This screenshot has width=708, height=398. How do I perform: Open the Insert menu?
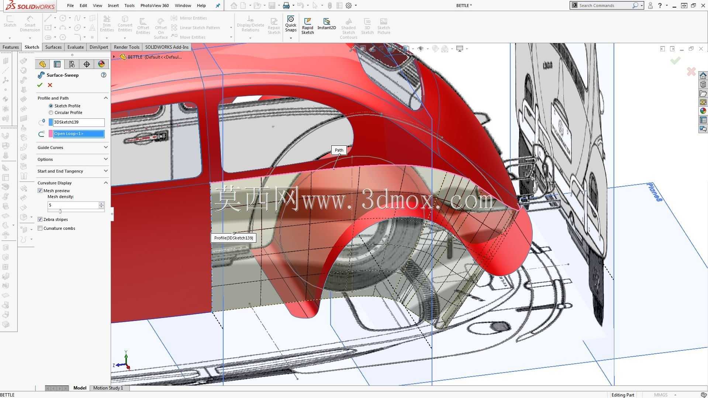tap(113, 6)
